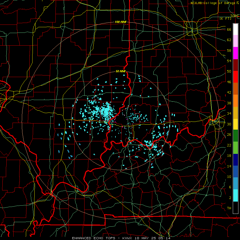Click the 50 NMI range ring label

click(121, 71)
